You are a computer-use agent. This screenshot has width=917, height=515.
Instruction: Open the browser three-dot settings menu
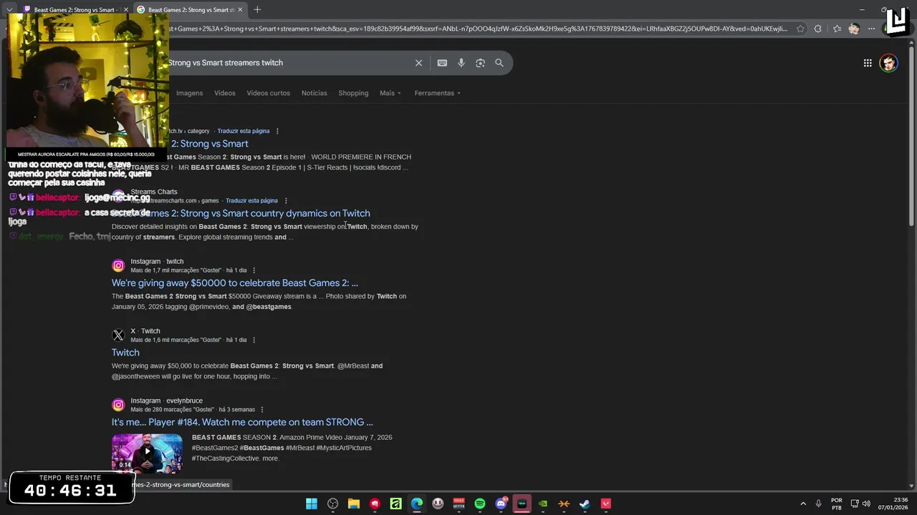(871, 29)
